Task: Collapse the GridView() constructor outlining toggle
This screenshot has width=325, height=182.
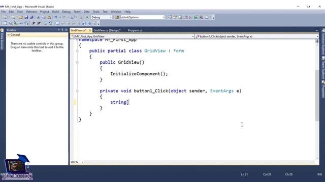Action: [x=77, y=62]
